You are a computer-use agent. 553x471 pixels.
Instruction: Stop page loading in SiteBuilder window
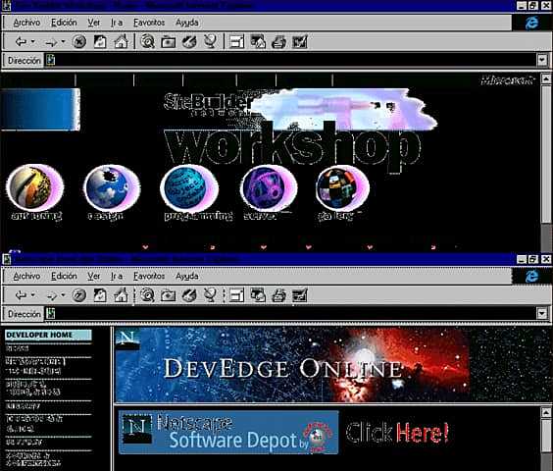(x=79, y=41)
